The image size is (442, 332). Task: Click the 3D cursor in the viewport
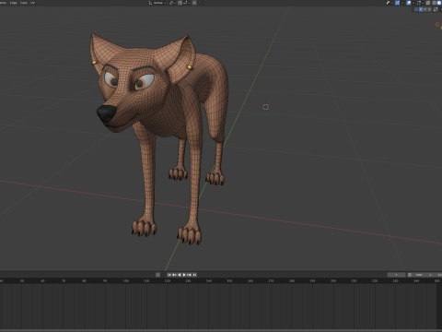tap(266, 107)
